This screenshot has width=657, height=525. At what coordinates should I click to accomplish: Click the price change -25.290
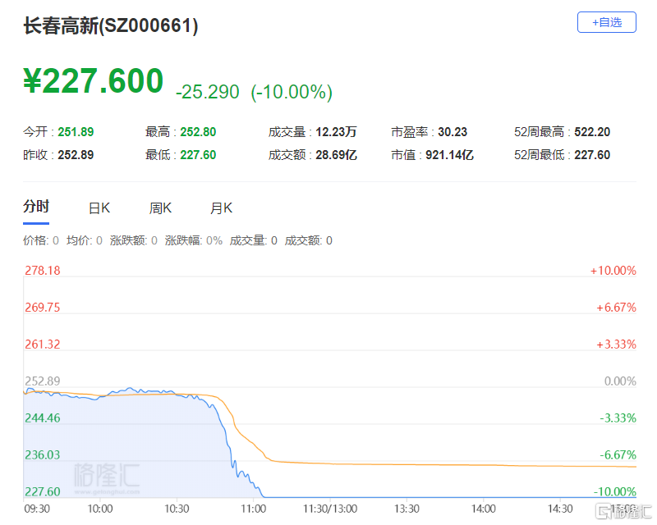pos(208,92)
